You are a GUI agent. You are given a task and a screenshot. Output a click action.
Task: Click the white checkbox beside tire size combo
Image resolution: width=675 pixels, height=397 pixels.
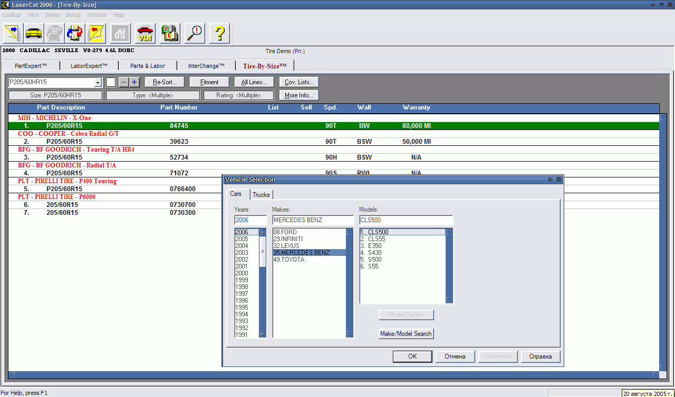pos(111,82)
